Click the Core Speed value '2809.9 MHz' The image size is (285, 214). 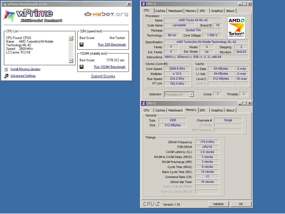[177, 69]
